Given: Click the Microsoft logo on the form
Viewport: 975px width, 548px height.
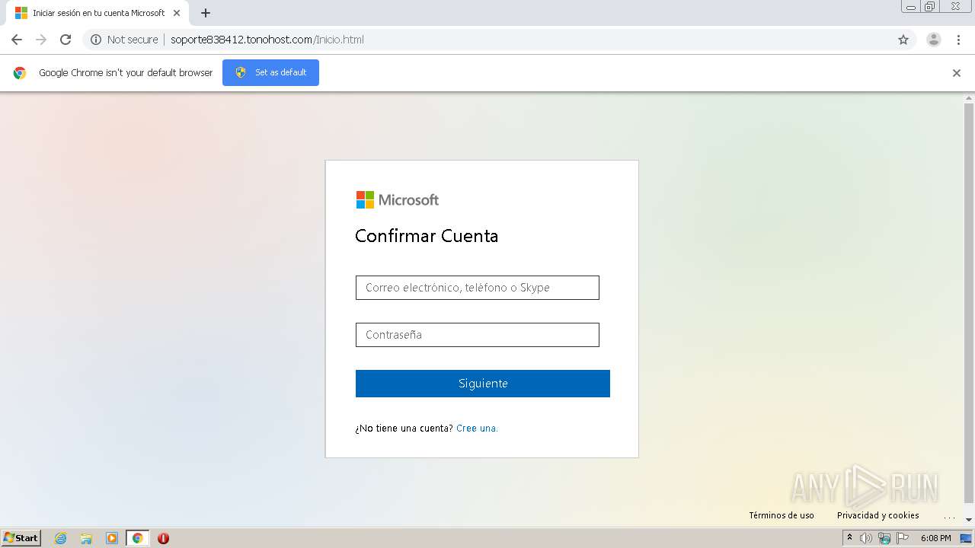Looking at the screenshot, I should (398, 199).
